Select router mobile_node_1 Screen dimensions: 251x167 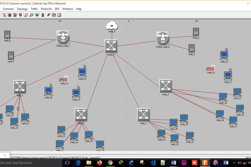point(63,37)
